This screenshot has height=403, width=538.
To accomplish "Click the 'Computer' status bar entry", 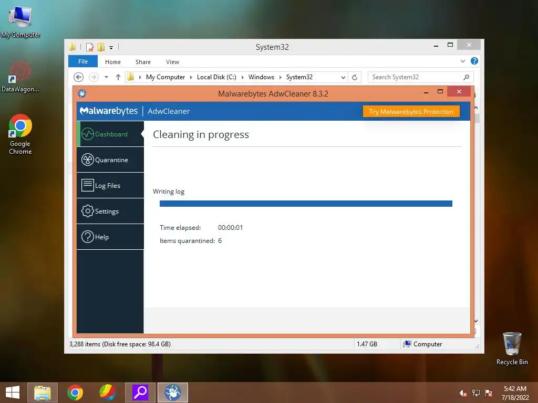I will (x=423, y=344).
